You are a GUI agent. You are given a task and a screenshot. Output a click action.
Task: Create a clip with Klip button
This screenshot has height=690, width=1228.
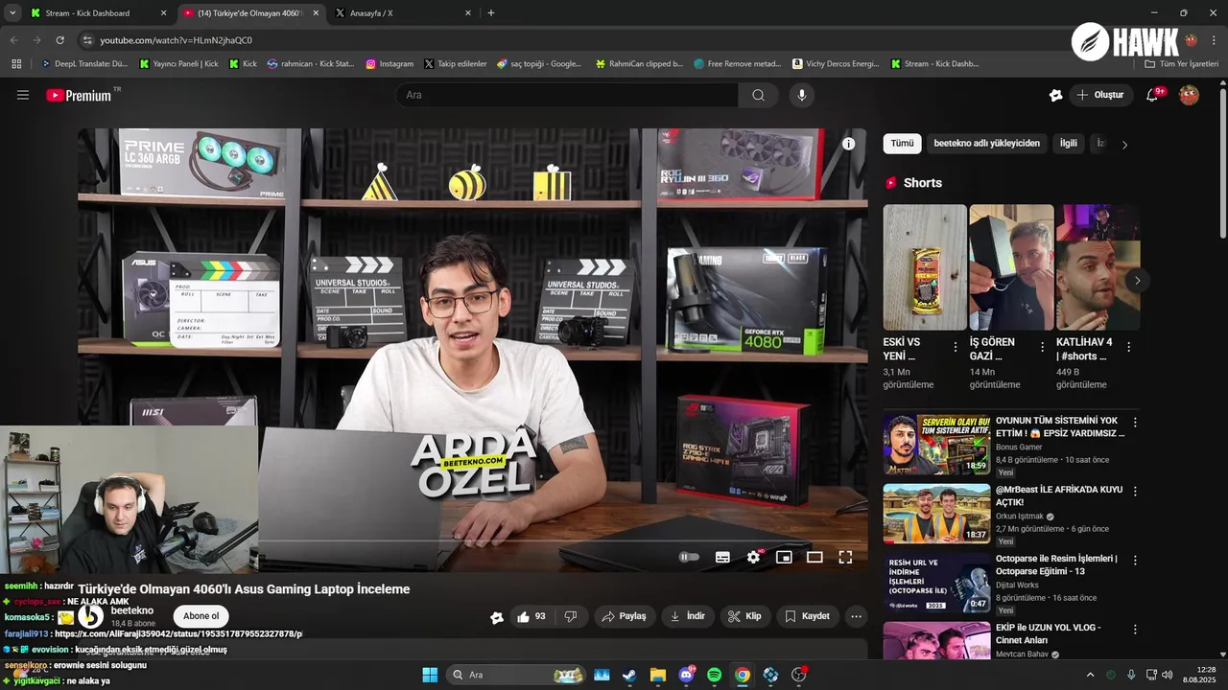745,616
